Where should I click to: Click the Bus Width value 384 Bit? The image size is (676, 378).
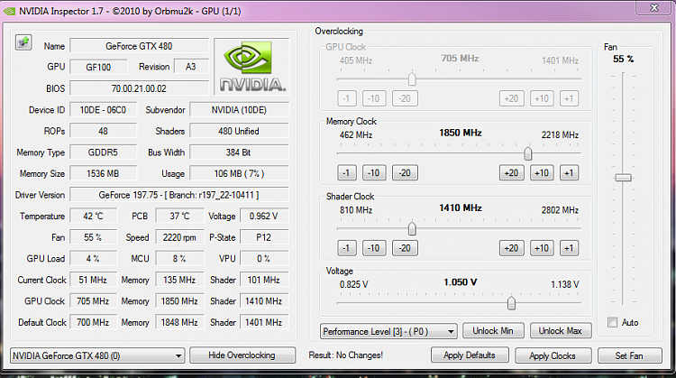tap(239, 152)
